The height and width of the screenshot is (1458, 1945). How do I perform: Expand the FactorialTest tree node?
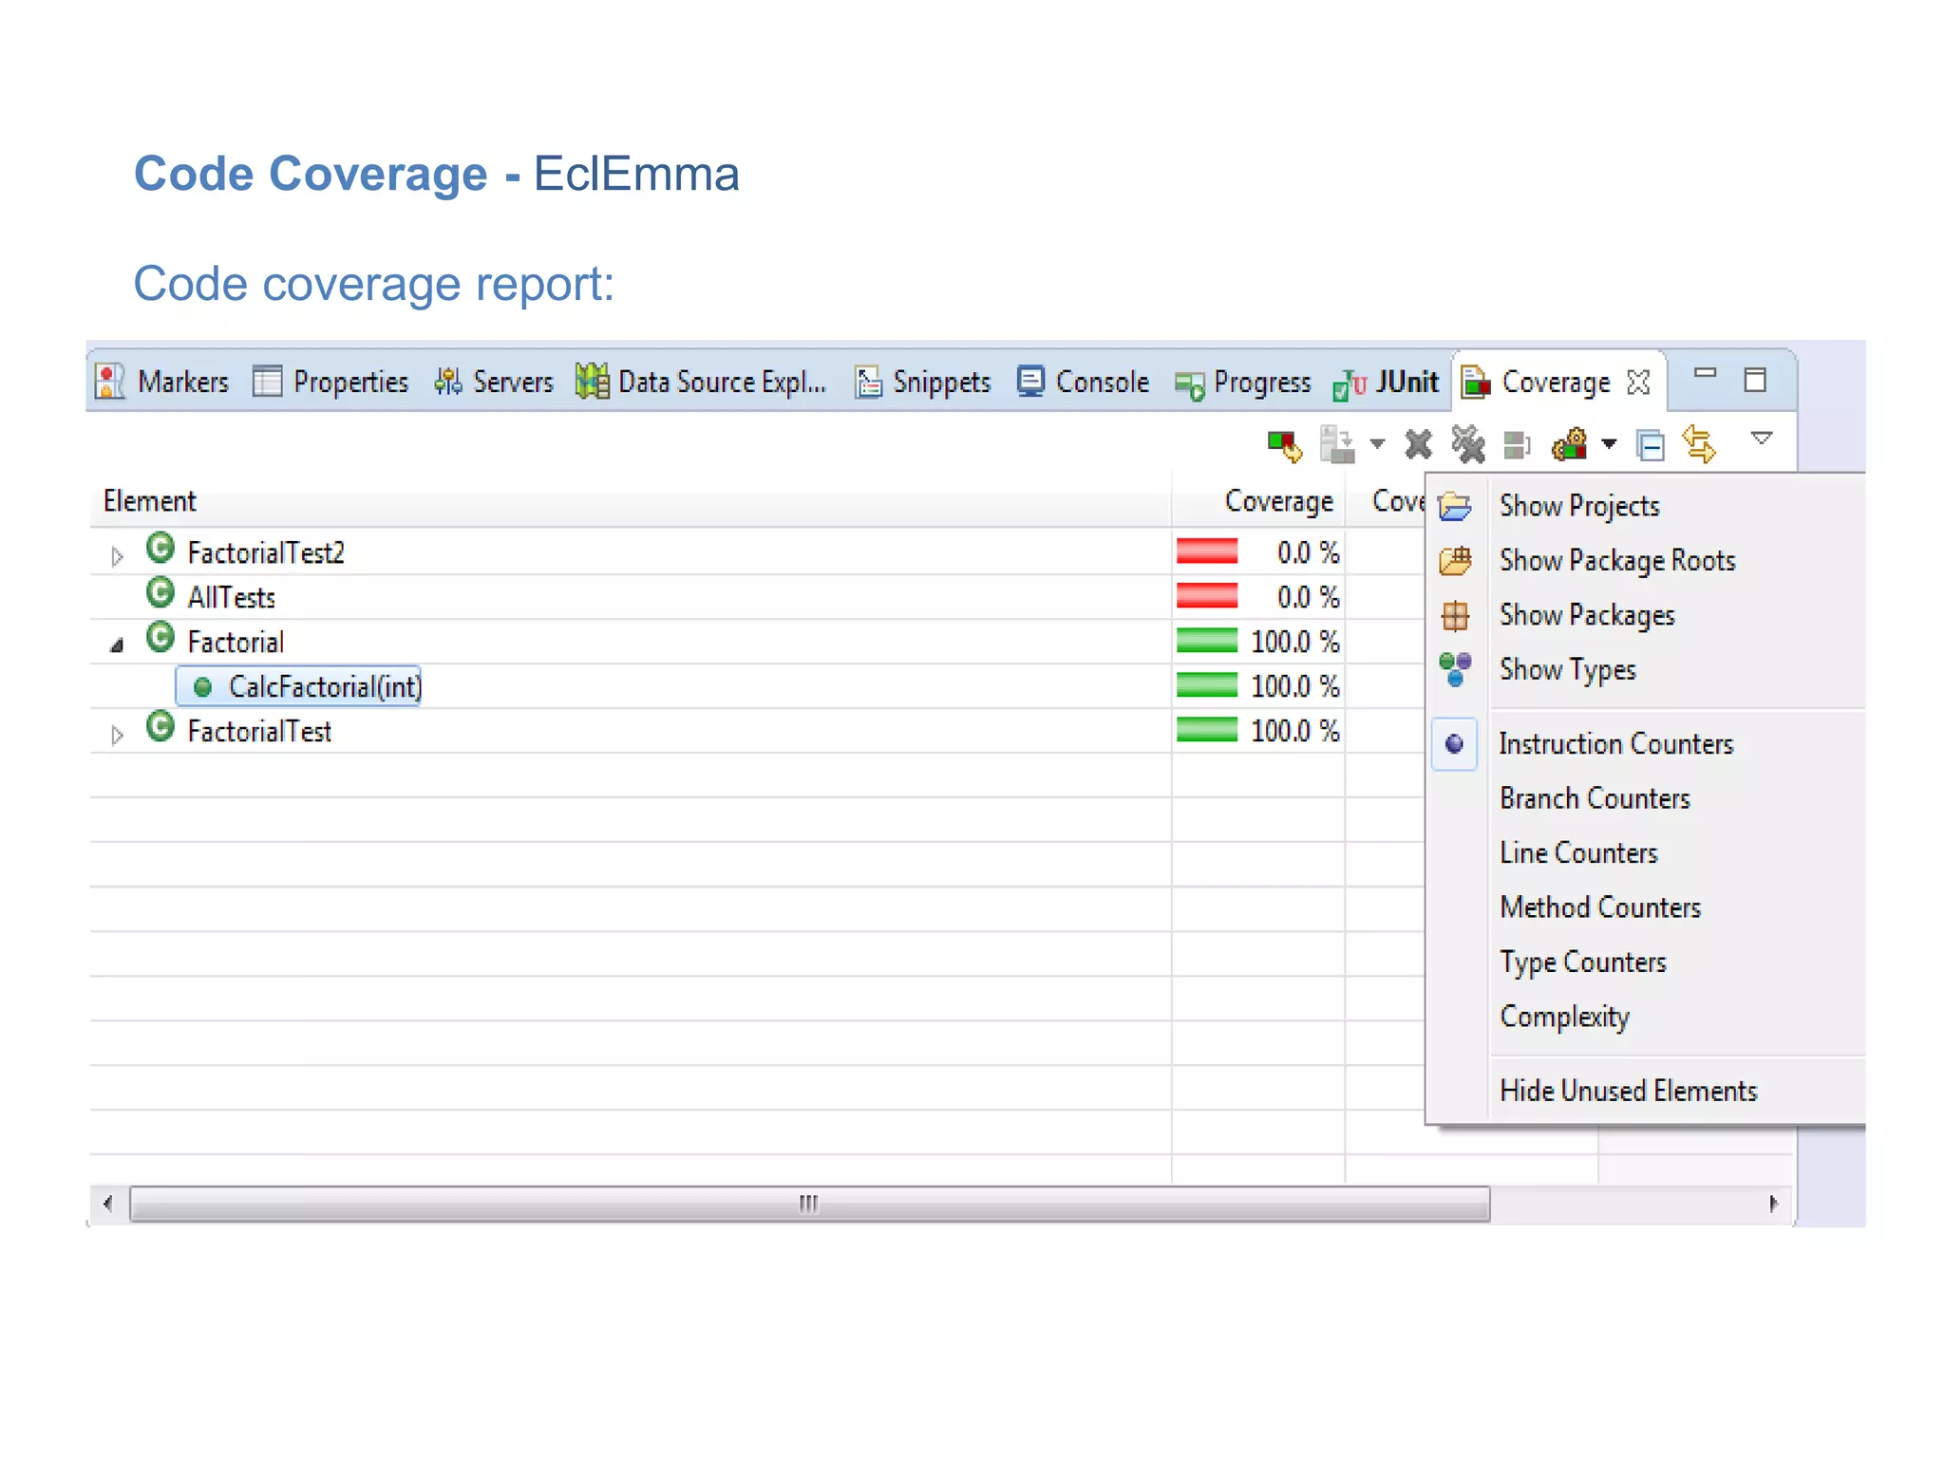pyautogui.click(x=117, y=735)
